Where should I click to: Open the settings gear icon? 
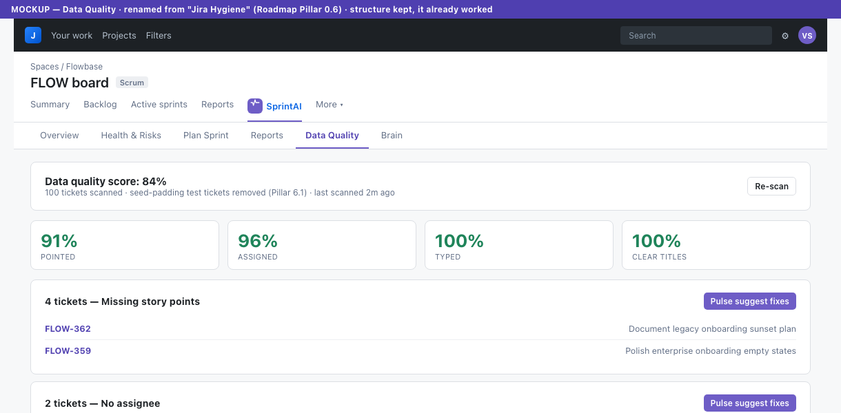click(784, 36)
